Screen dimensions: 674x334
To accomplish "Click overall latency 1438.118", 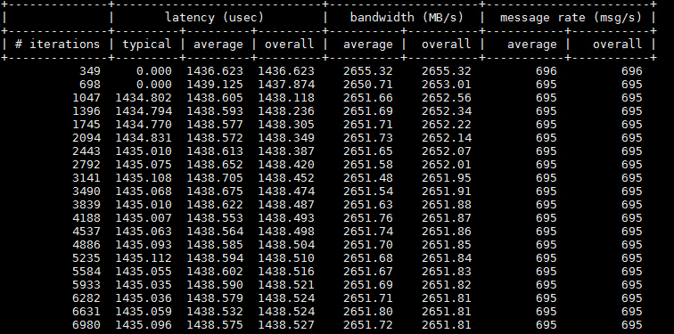I will coord(286,97).
